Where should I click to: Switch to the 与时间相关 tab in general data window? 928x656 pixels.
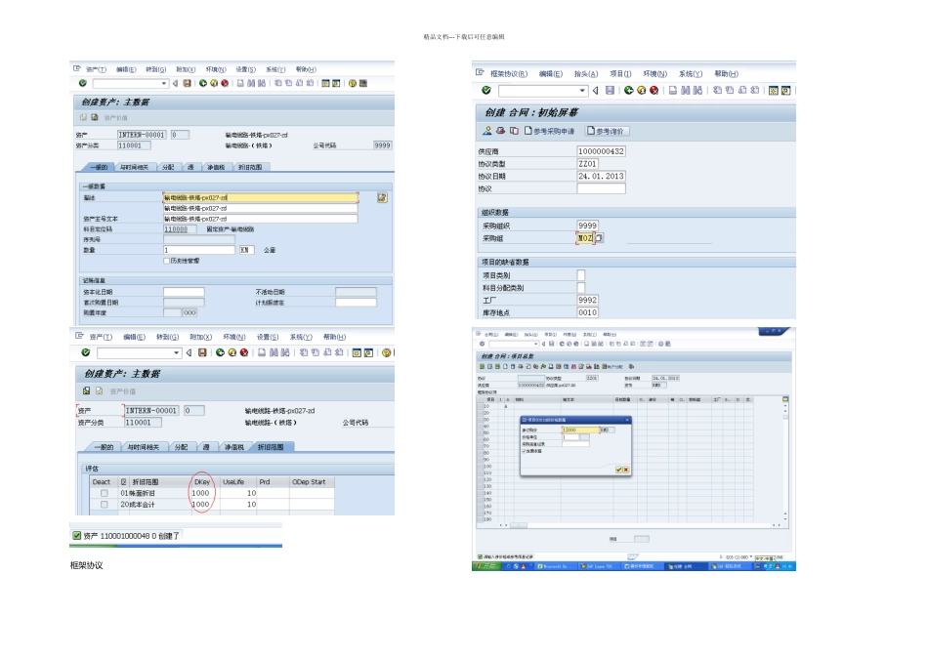click(135, 167)
